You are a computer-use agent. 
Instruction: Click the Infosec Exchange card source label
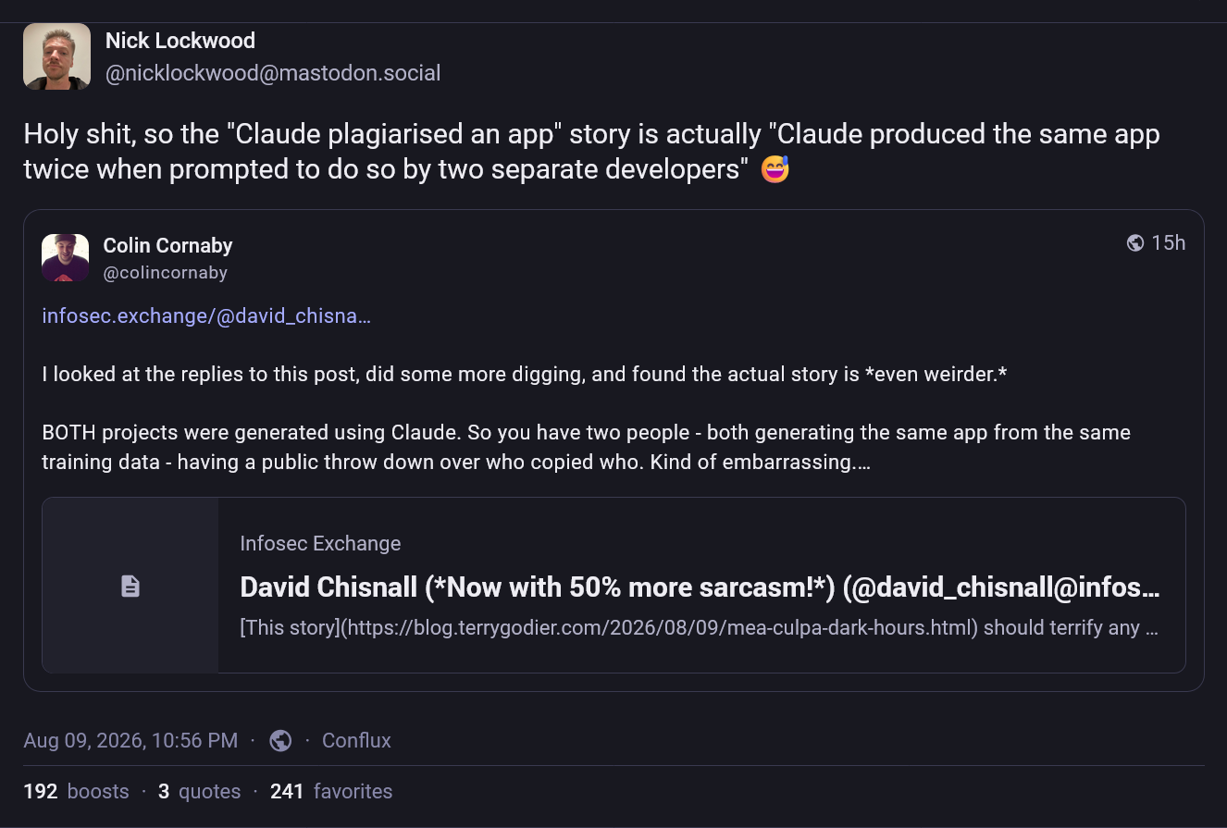point(320,543)
